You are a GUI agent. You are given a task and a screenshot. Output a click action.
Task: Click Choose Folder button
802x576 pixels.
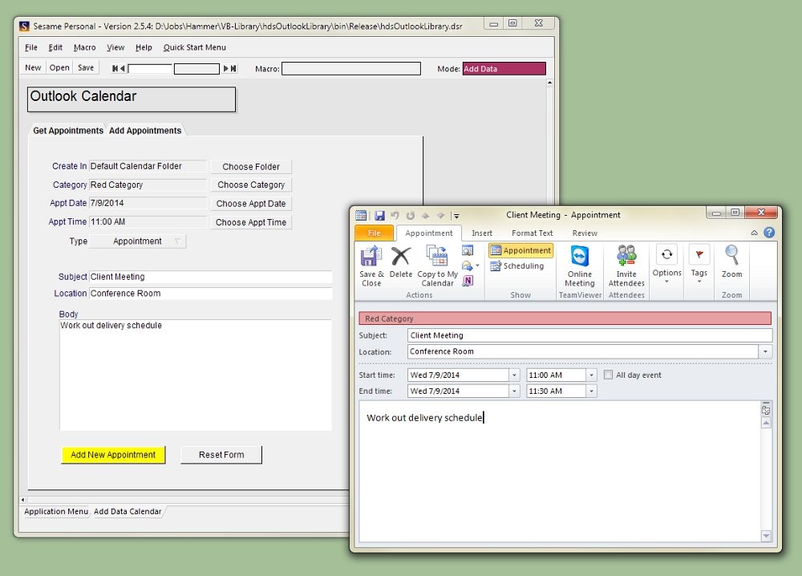pyautogui.click(x=251, y=167)
